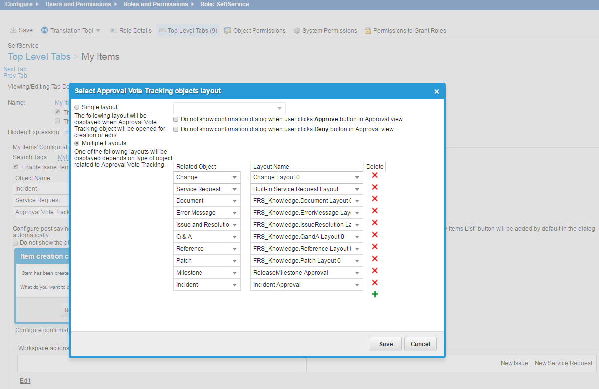Close the layout dialog with X icon
Viewport: 599px width, 389px height.
[436, 91]
